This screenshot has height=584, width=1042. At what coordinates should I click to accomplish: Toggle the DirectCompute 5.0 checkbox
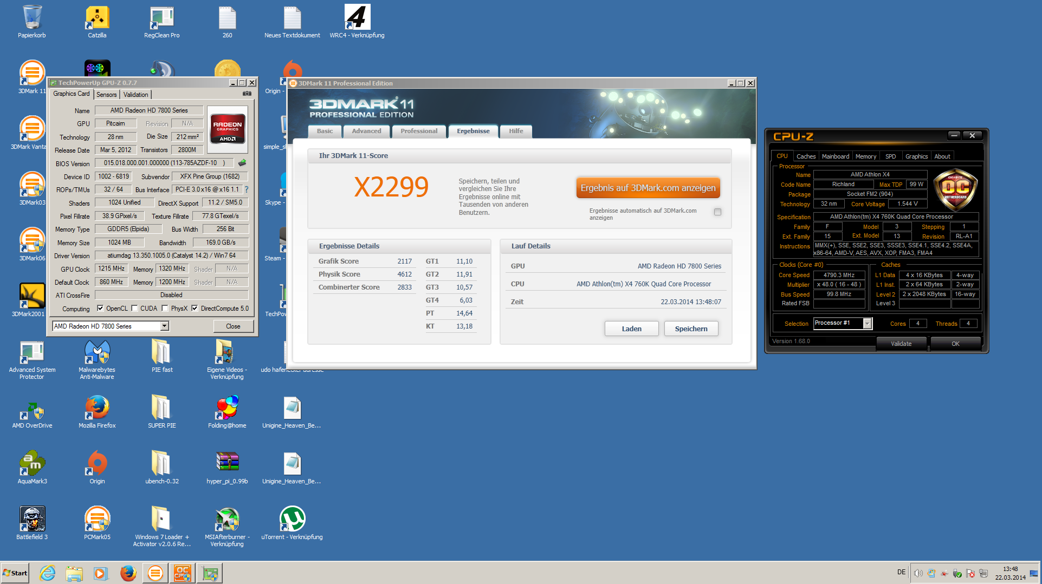point(195,309)
